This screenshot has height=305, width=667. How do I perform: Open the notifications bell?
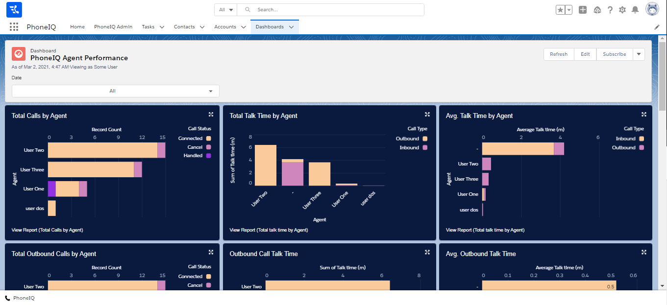tap(635, 10)
